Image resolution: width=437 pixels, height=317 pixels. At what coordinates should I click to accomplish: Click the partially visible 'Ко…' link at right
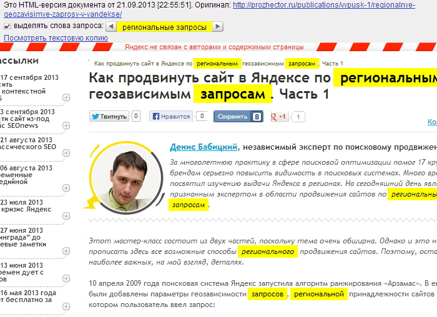click(x=432, y=122)
